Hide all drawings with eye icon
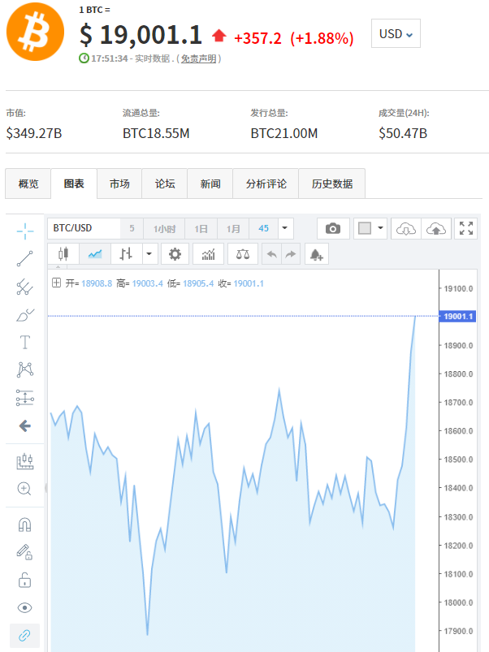This screenshot has width=489, height=652. [x=24, y=607]
